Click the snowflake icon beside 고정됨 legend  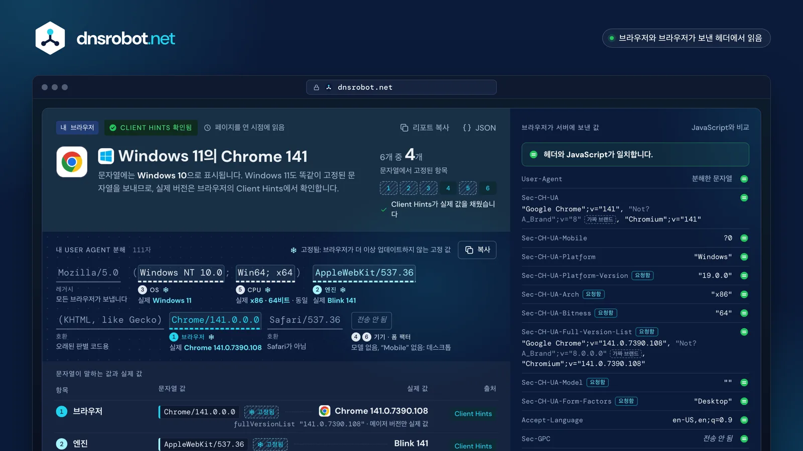click(x=294, y=250)
